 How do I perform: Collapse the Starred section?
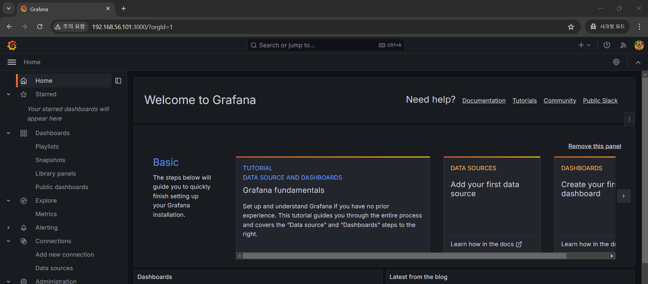[x=8, y=94]
